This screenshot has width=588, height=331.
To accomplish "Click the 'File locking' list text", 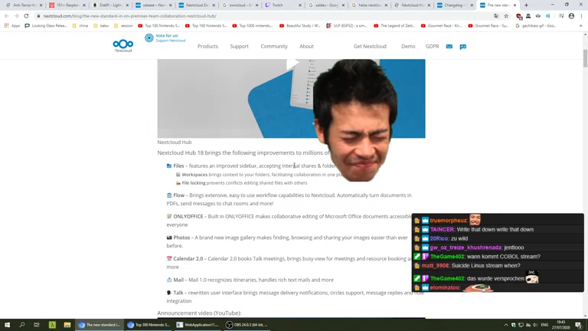I will pyautogui.click(x=194, y=183).
